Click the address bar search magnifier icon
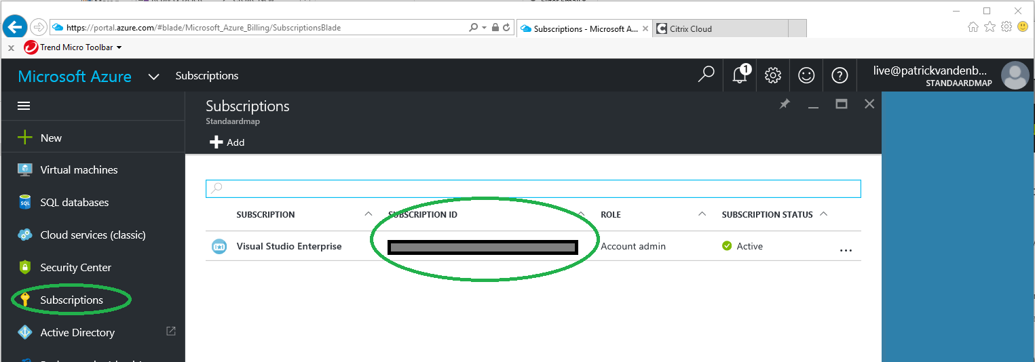The height and width of the screenshot is (362, 1035). tap(473, 28)
